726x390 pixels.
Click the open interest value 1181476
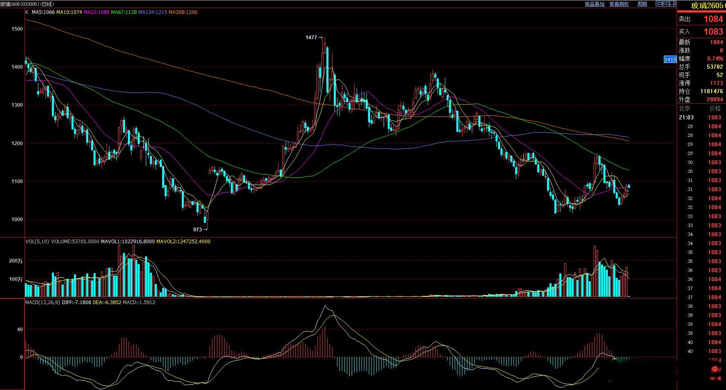(x=712, y=91)
